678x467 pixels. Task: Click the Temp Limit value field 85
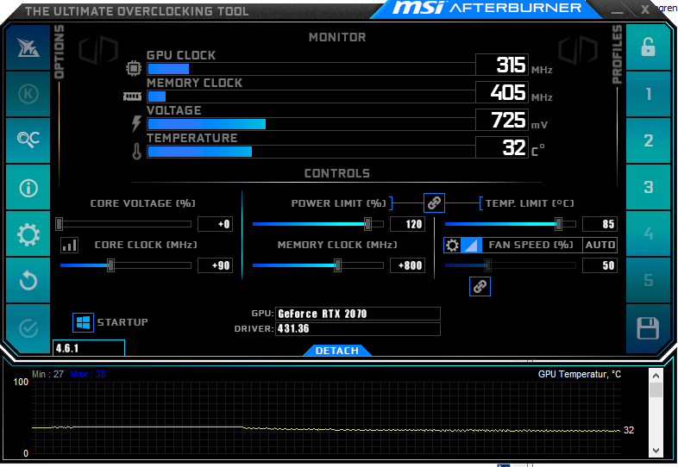[600, 224]
